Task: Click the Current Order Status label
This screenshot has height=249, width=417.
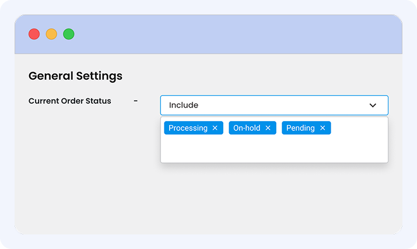Action: point(69,101)
